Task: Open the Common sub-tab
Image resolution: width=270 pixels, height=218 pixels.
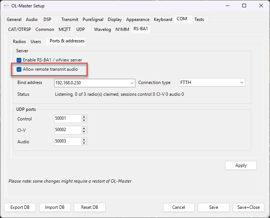Action: [x=45, y=29]
